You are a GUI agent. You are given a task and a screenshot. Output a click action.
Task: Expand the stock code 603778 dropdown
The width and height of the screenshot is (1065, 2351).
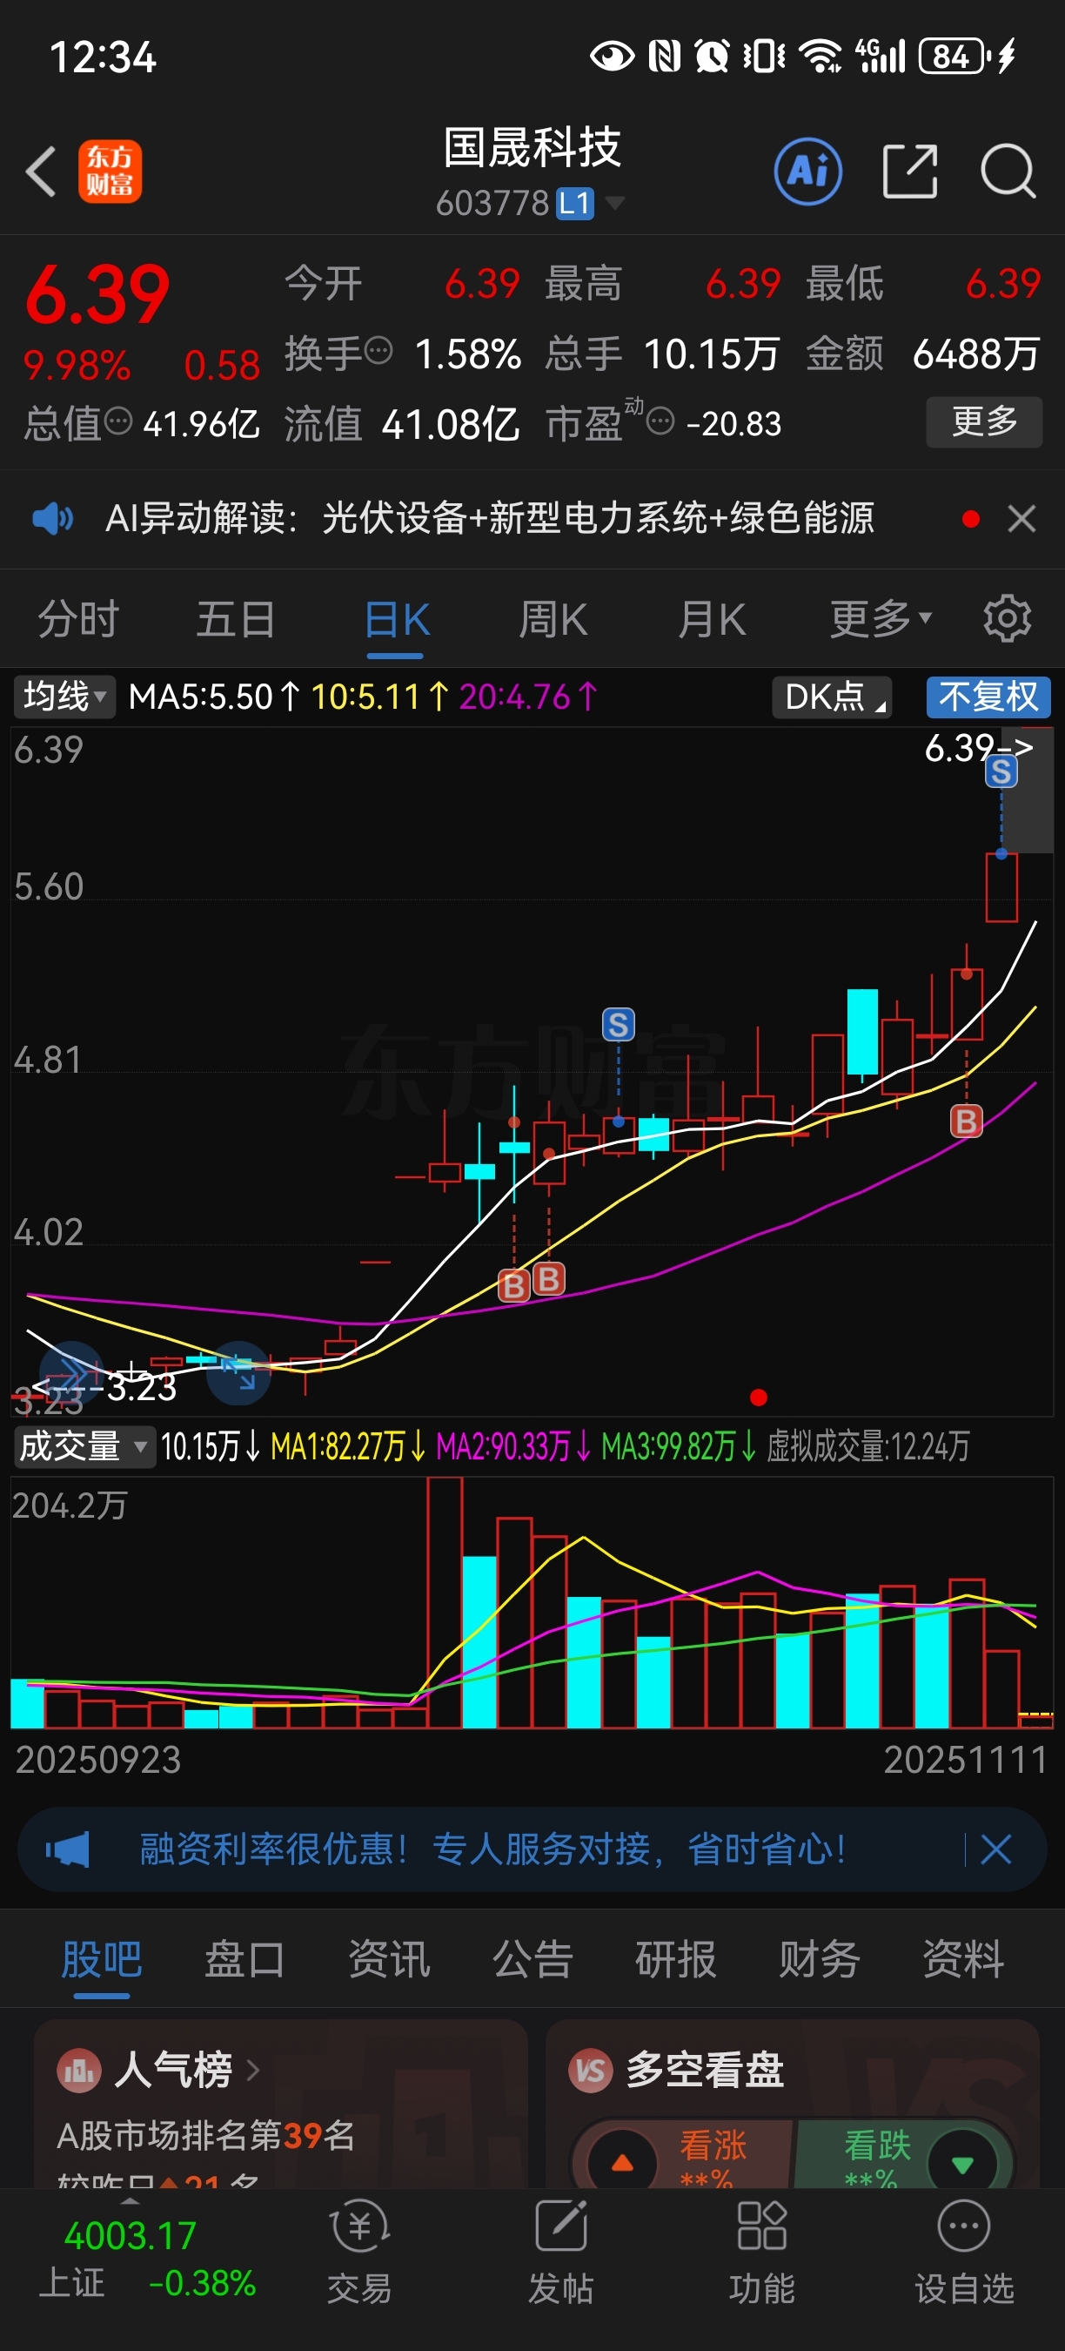pos(615,202)
